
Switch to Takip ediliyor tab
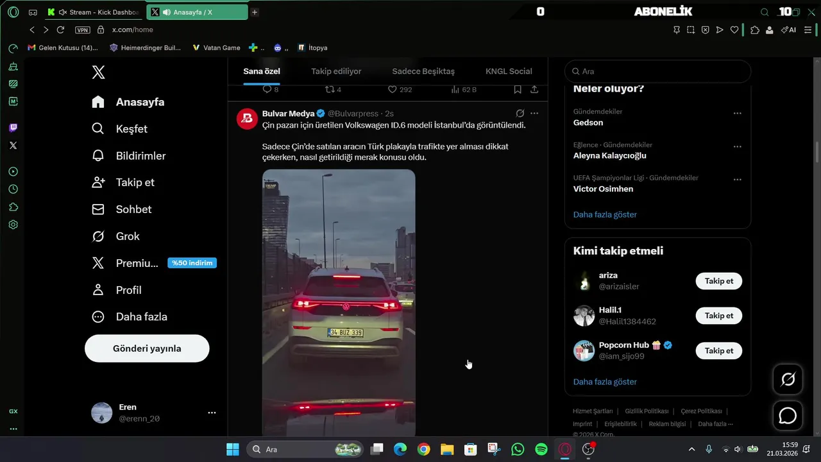click(x=336, y=71)
